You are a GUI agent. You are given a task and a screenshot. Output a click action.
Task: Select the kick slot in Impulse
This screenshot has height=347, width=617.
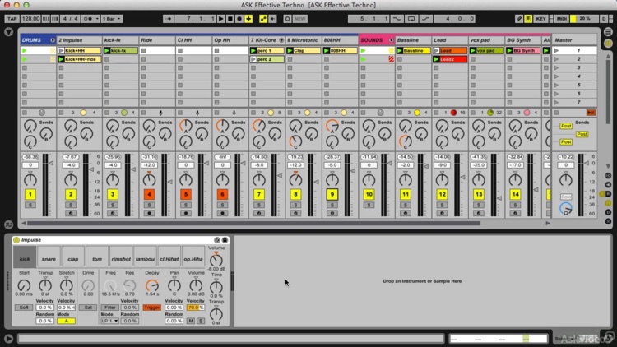click(x=25, y=257)
